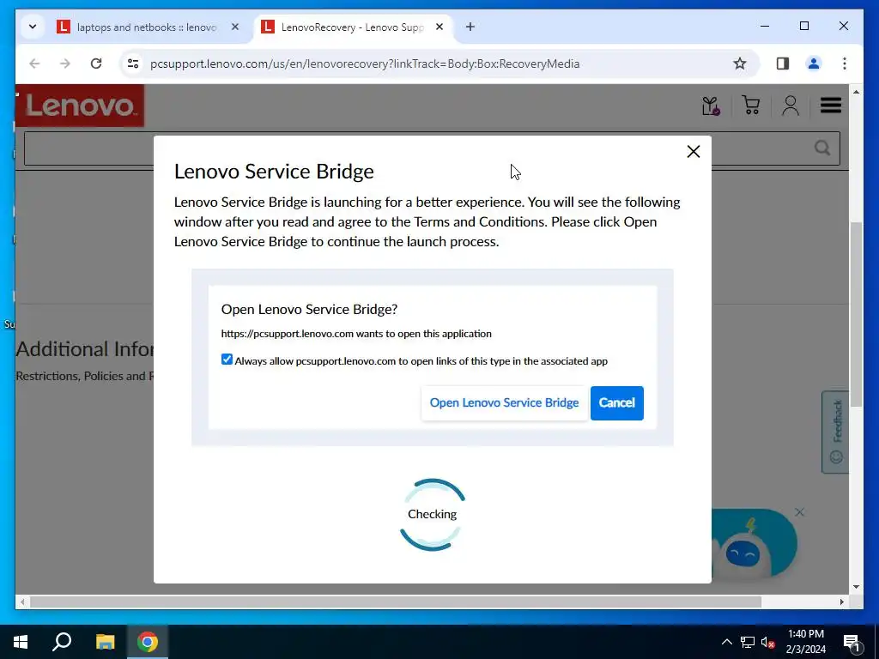Click Open Lenovo Service Bridge button
The height and width of the screenshot is (659, 879).
(504, 403)
